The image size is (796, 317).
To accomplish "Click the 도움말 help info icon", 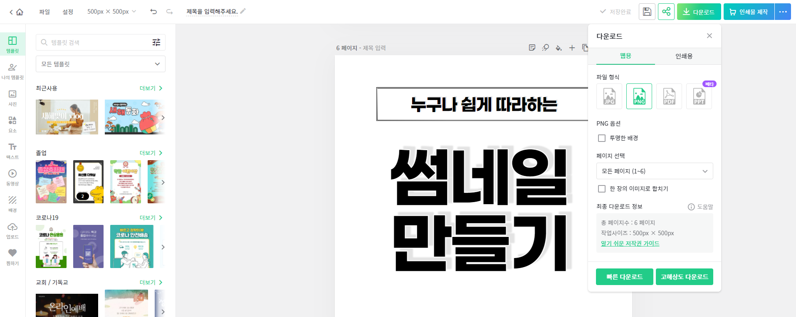I will [x=691, y=207].
